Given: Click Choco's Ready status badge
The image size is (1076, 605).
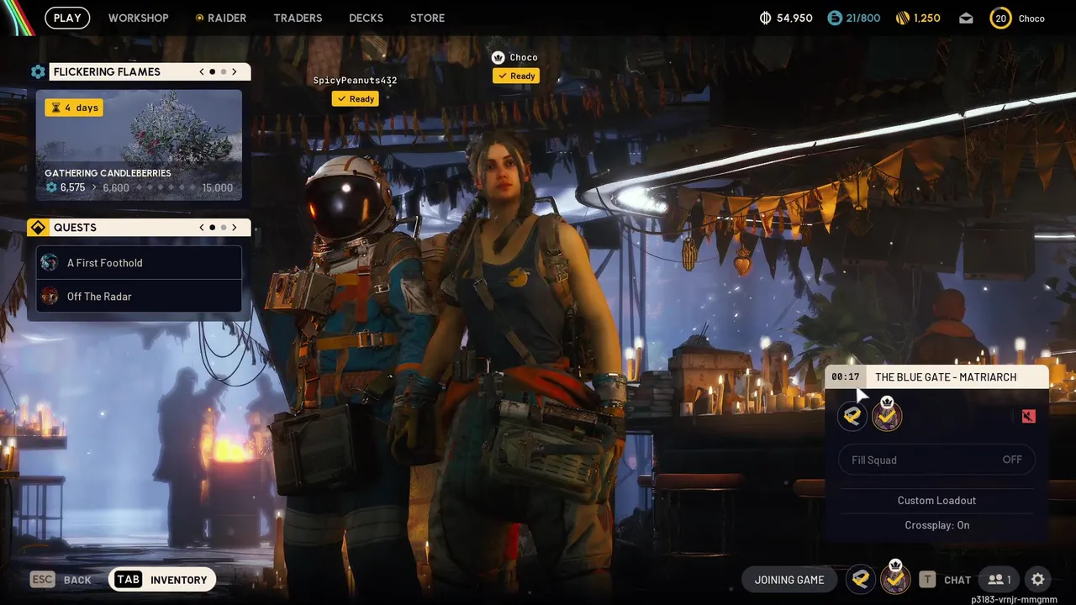Looking at the screenshot, I should tap(515, 76).
